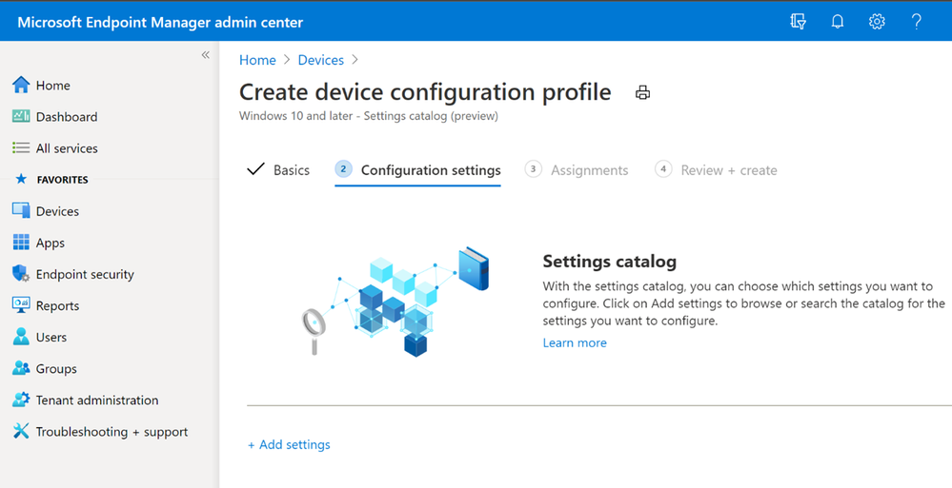Click the Devices monitor icon in sidebar
Screen dimensions: 952x488
point(21,211)
